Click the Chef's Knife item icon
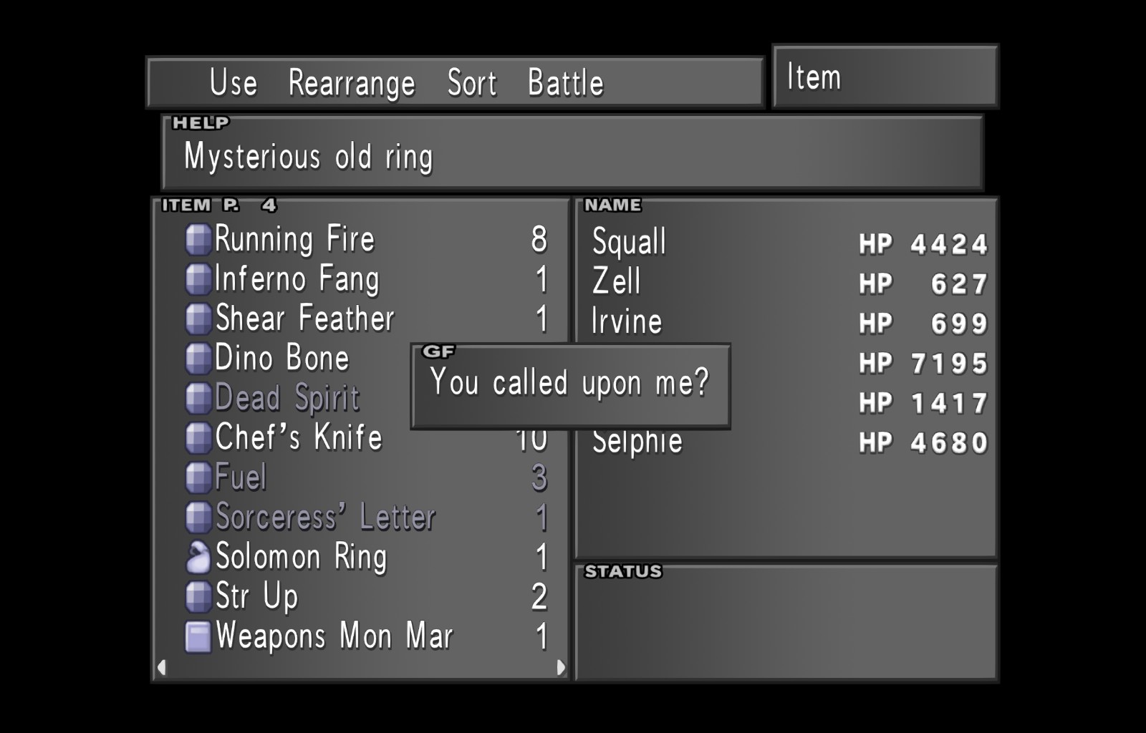The height and width of the screenshot is (733, 1146). point(198,438)
